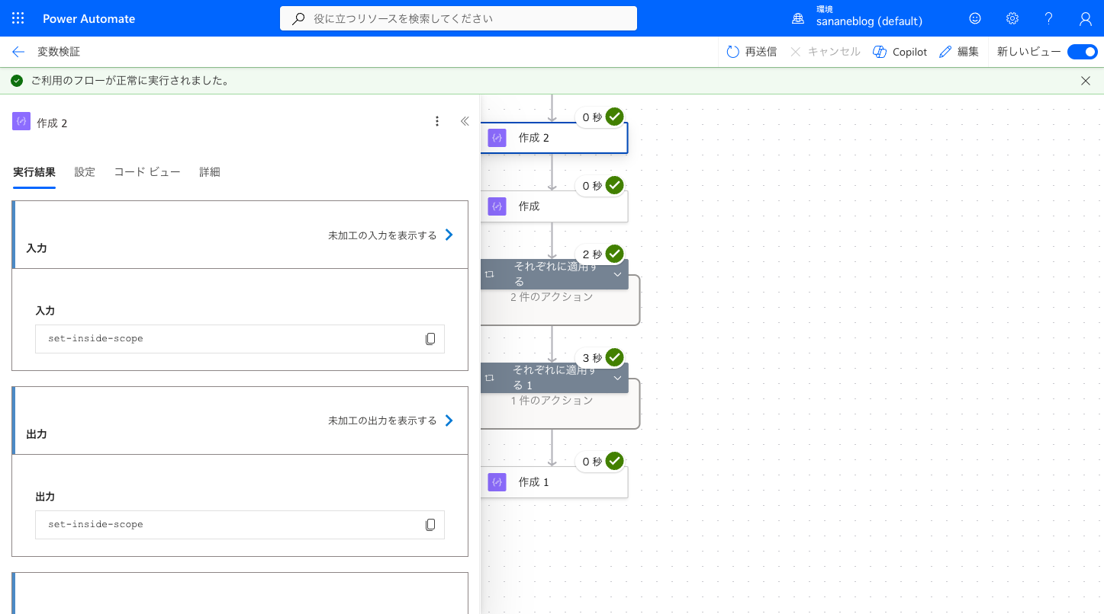
Task: Go back with the left arrow
Action: coord(18,52)
